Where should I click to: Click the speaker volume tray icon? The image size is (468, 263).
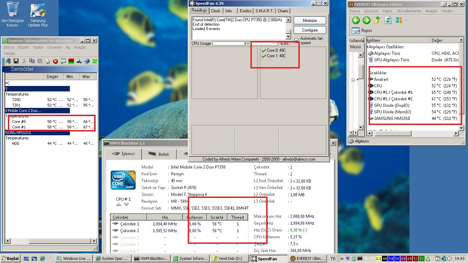click(450, 259)
